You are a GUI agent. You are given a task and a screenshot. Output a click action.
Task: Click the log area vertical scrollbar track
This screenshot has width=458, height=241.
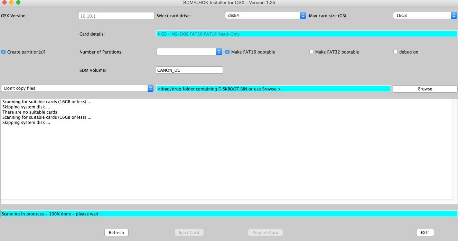click(455, 149)
